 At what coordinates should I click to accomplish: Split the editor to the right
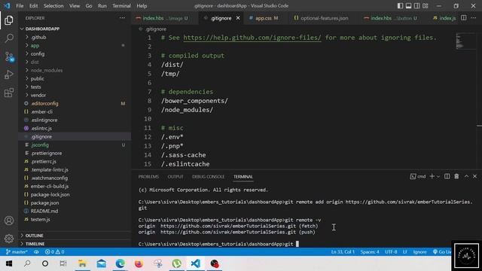click(x=464, y=18)
